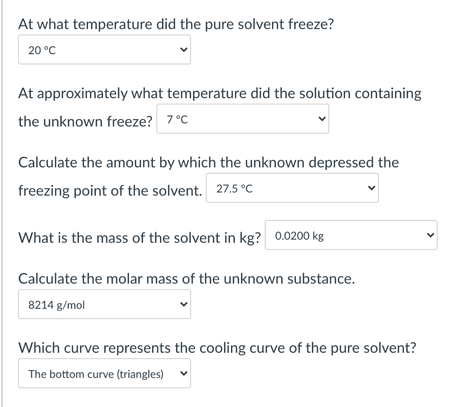Expand the chevron beside 27.5 °C
The width and height of the screenshot is (455, 407).
371,188
